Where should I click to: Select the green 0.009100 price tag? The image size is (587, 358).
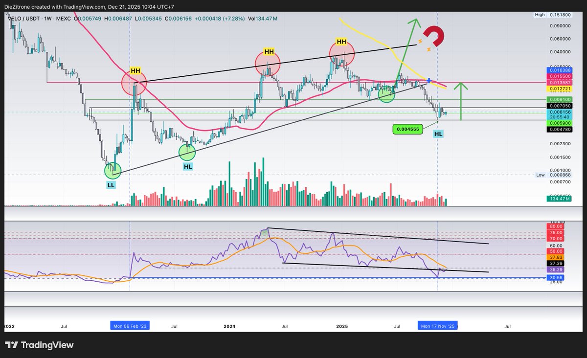click(560, 99)
